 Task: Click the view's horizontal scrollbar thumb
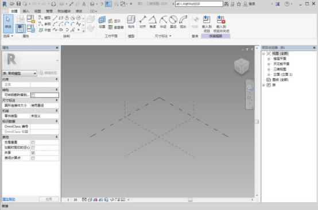pyautogui.click(x=190, y=200)
